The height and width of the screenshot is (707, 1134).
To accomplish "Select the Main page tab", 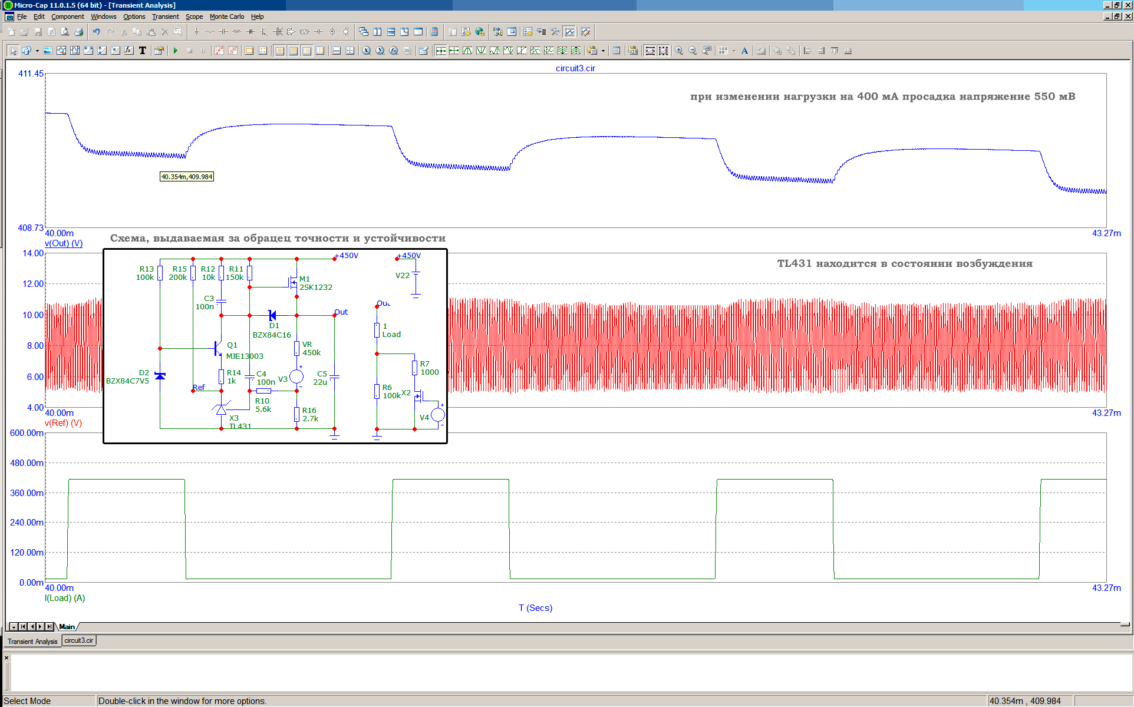I will [67, 627].
